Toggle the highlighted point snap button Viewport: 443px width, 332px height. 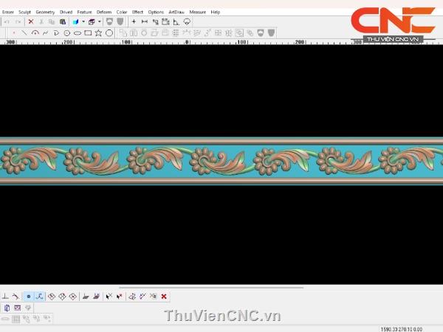tap(29, 297)
